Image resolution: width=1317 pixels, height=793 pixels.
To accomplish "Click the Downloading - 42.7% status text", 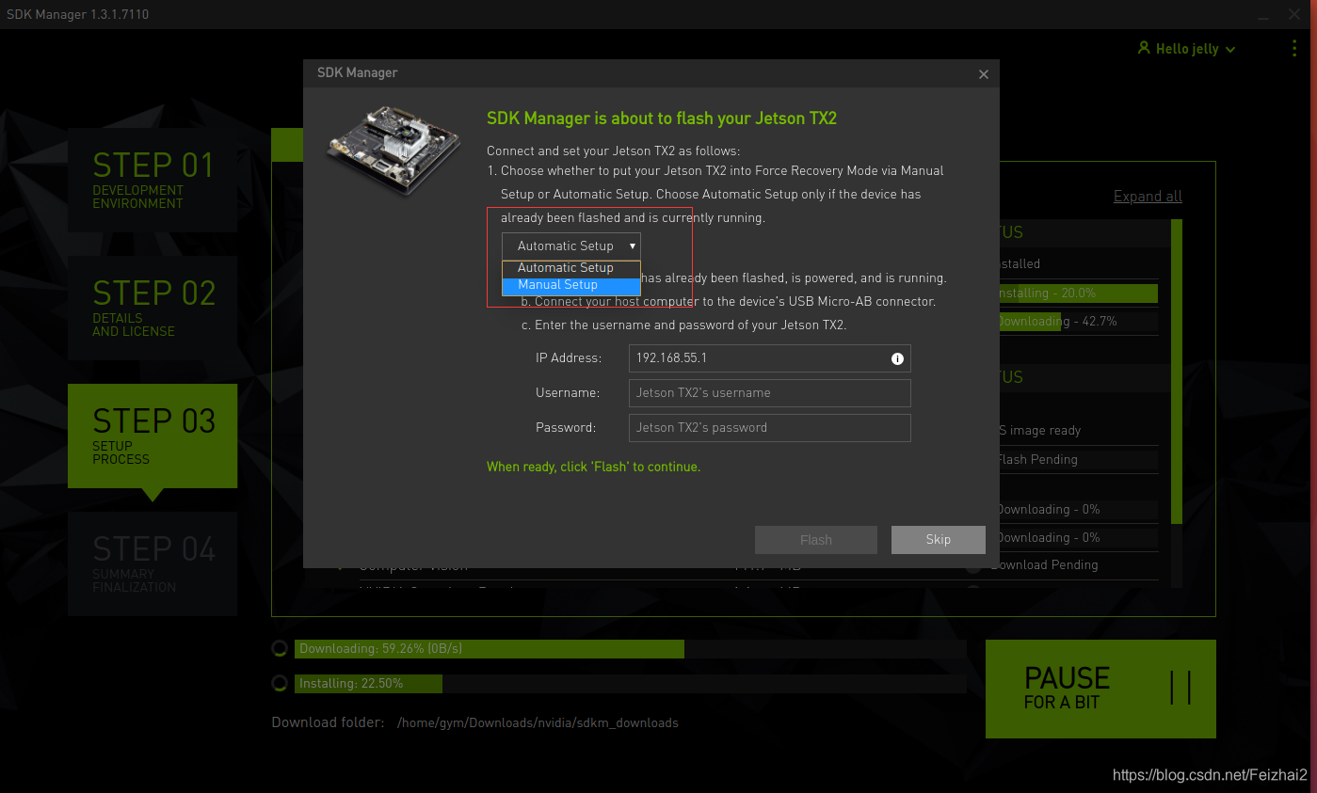I will pyautogui.click(x=1056, y=322).
